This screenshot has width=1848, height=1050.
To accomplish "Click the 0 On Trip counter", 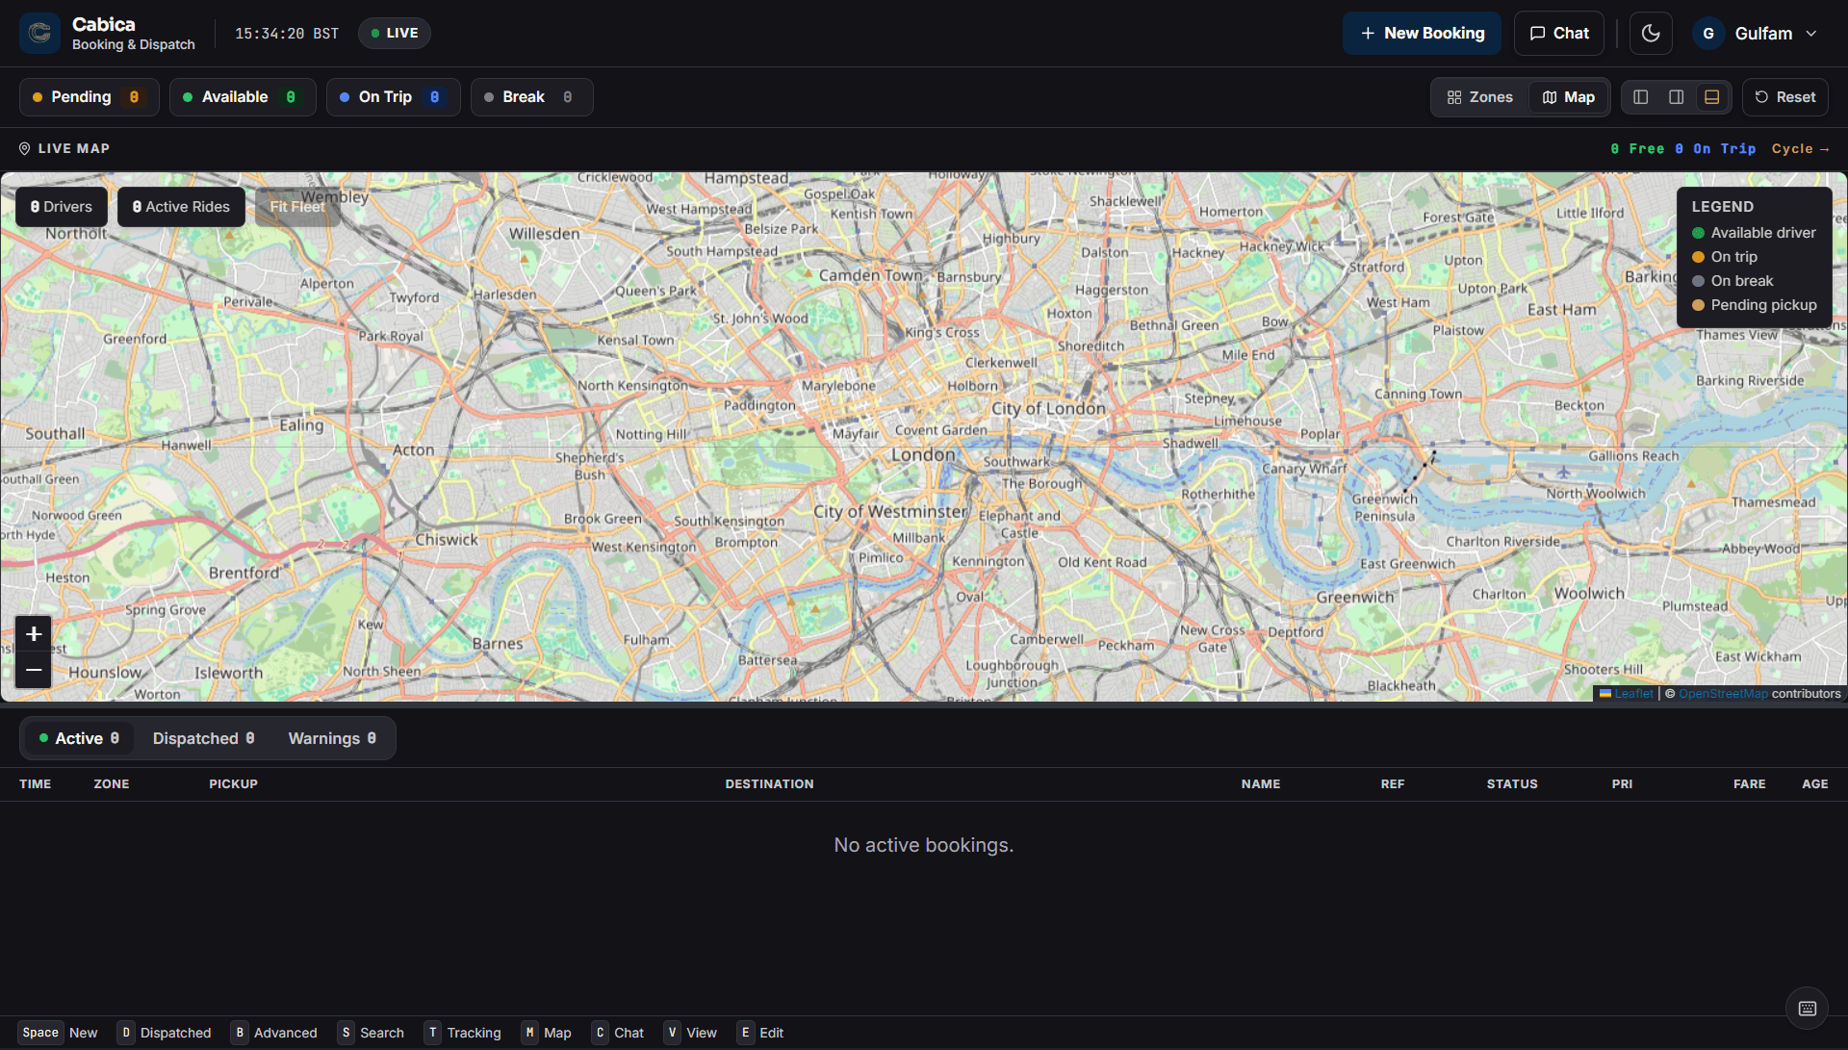I will coord(1715,149).
